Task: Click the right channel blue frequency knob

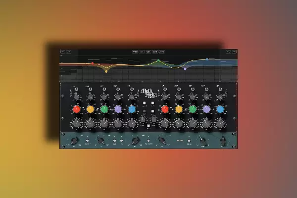Action: pos(220,109)
